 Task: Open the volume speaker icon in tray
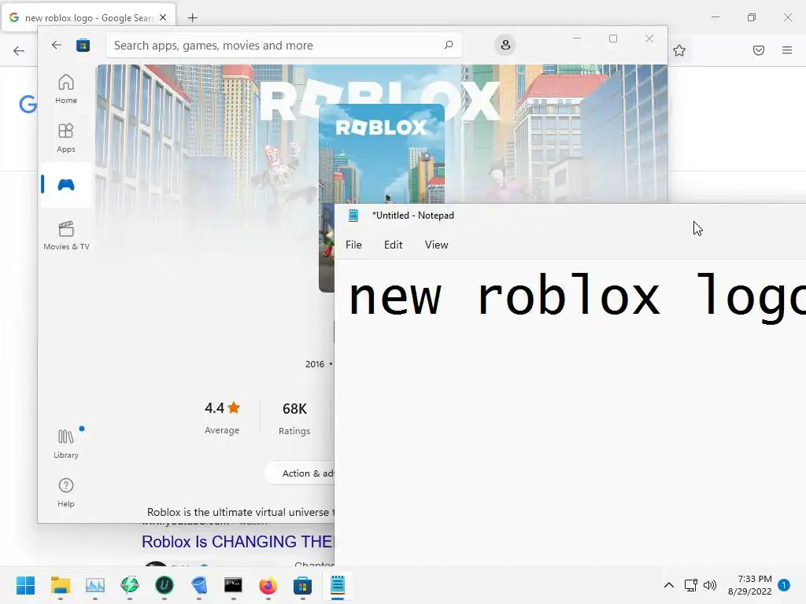click(710, 585)
